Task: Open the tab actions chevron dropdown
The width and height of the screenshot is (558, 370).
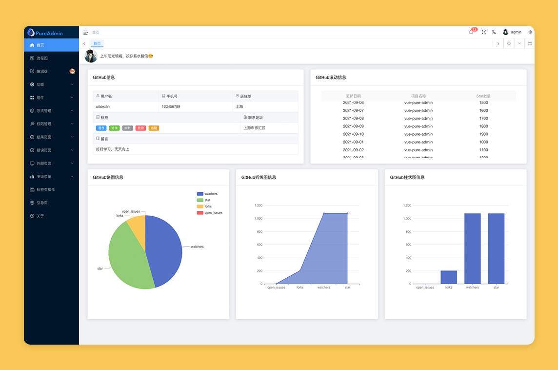Action: pyautogui.click(x=519, y=43)
